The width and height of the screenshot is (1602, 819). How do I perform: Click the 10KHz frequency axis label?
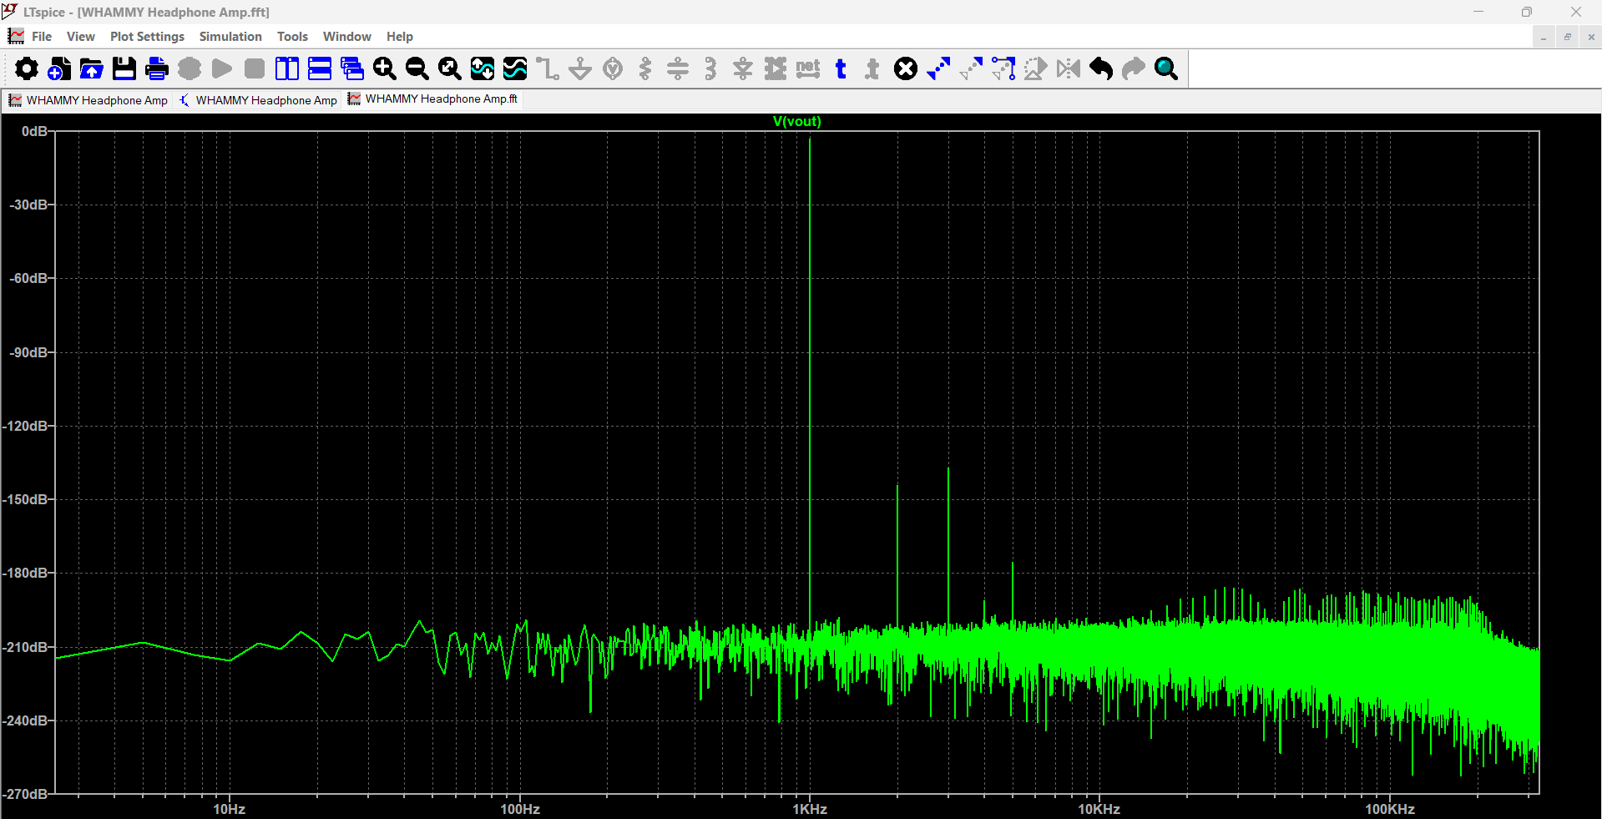(x=1099, y=809)
